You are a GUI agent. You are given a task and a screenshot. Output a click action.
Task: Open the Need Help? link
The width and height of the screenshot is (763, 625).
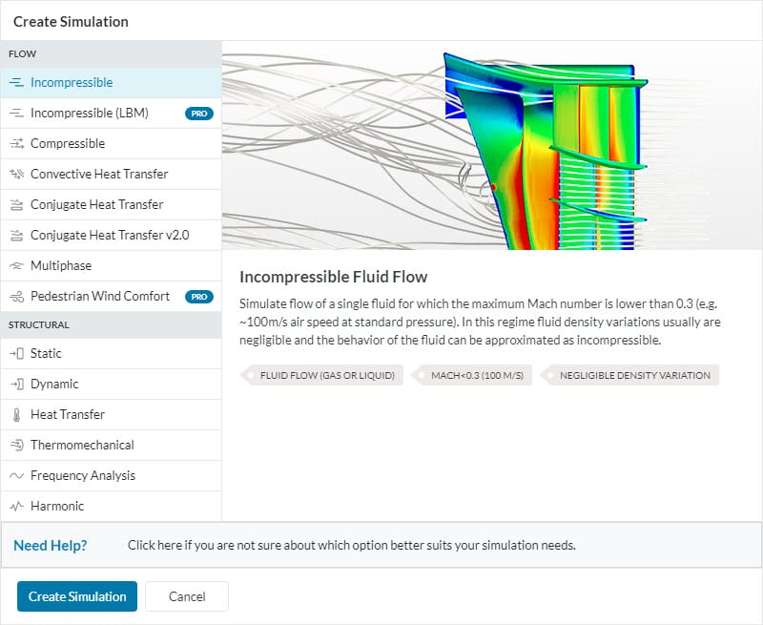(x=51, y=545)
